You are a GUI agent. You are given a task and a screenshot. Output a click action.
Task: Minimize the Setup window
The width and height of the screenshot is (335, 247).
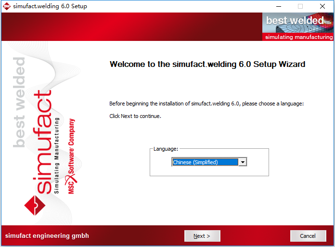tap(279, 6)
